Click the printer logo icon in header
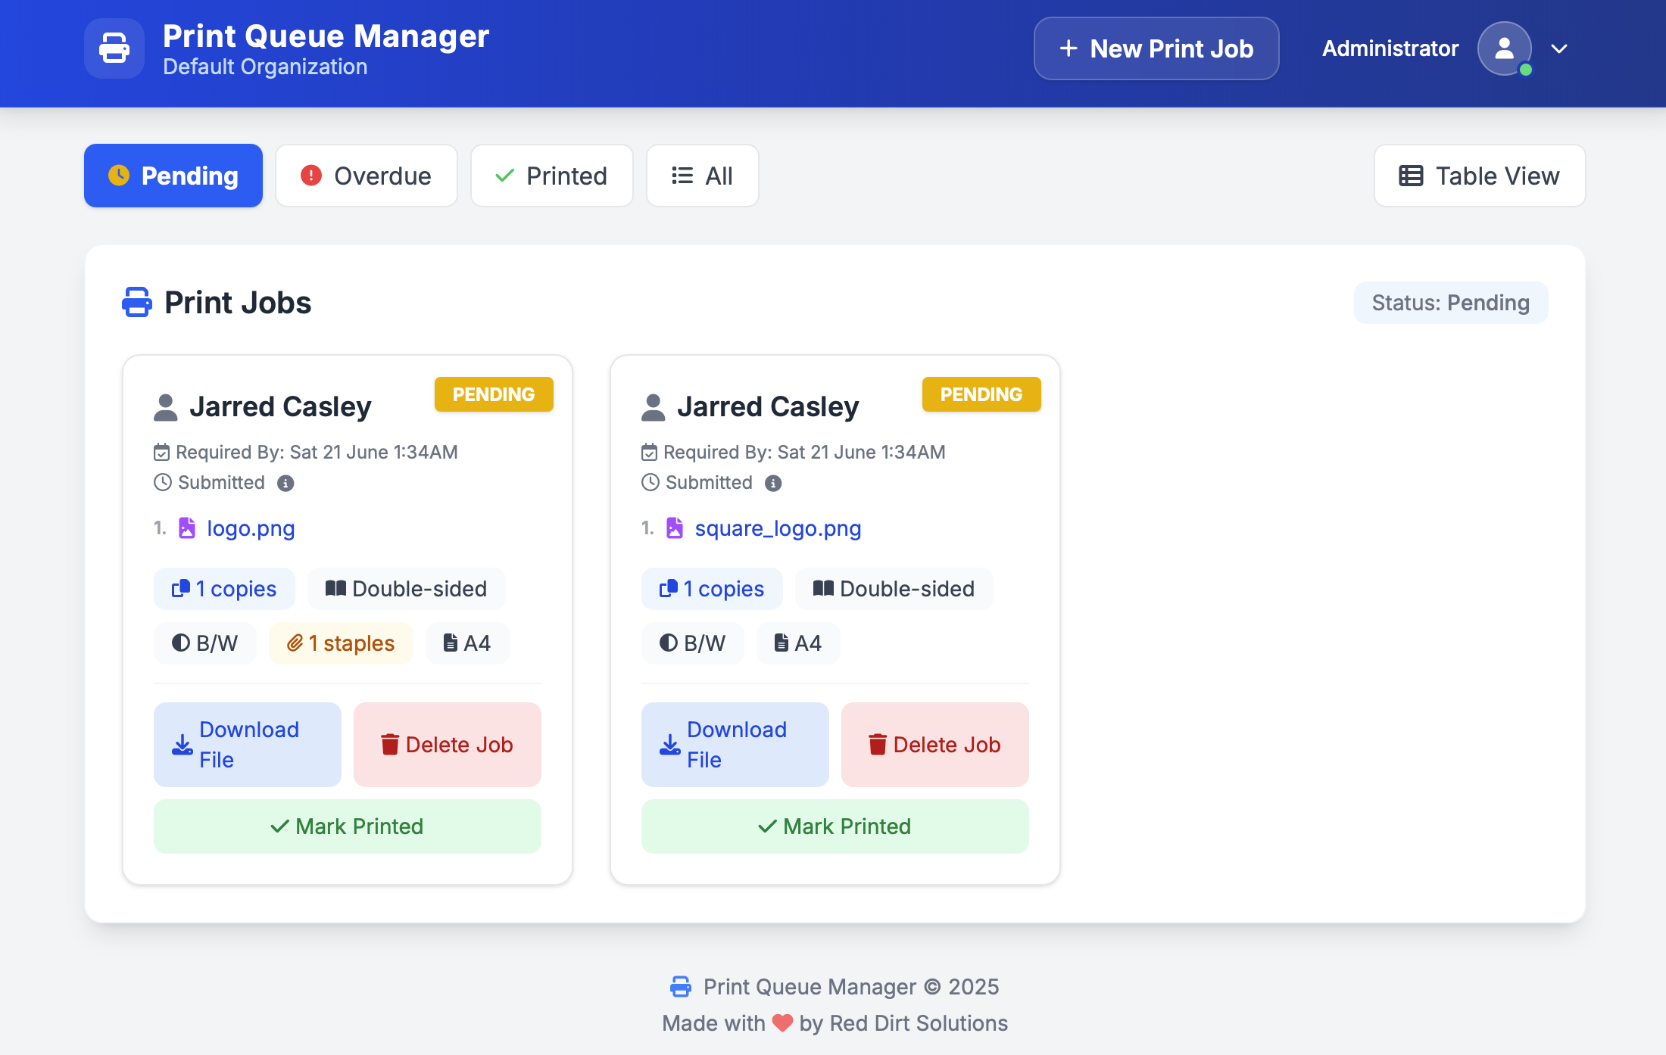 [114, 48]
